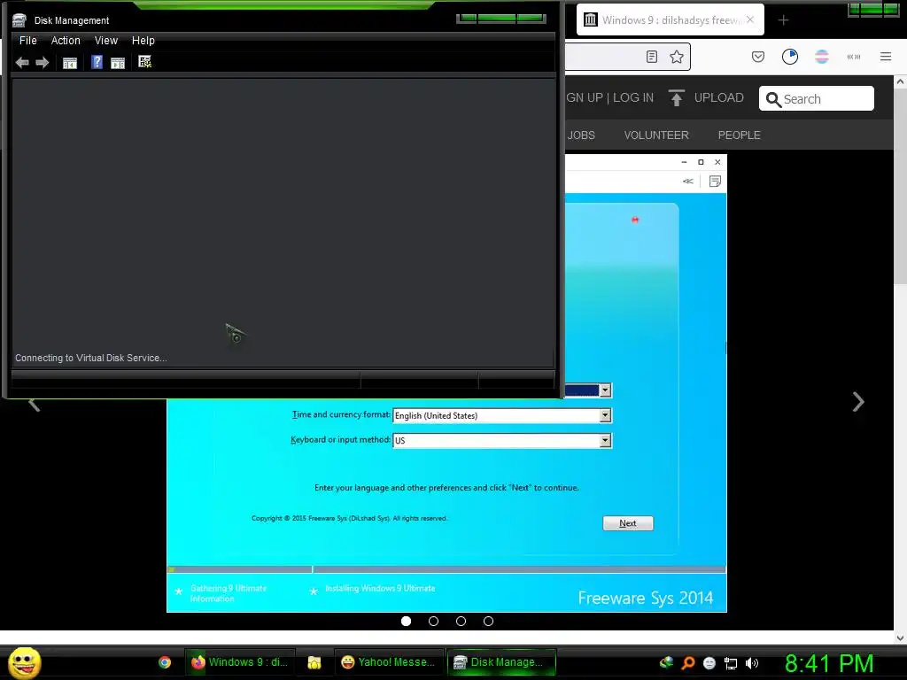Screen dimensions: 907x680
Task: Click the magnifier icon in Archive search box
Action: tap(773, 99)
